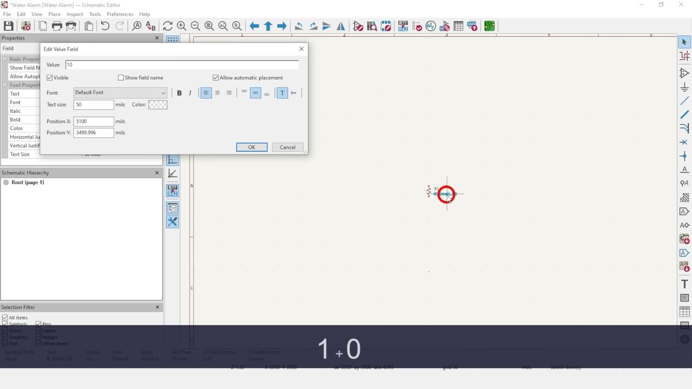
Task: Open schematic setup gear icon
Action: click(x=25, y=26)
